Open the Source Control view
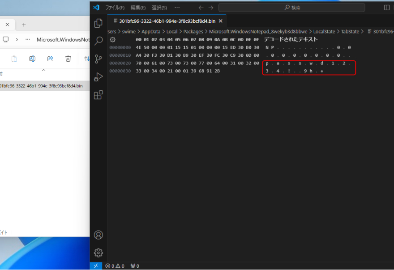The image size is (394, 270). coord(98,59)
